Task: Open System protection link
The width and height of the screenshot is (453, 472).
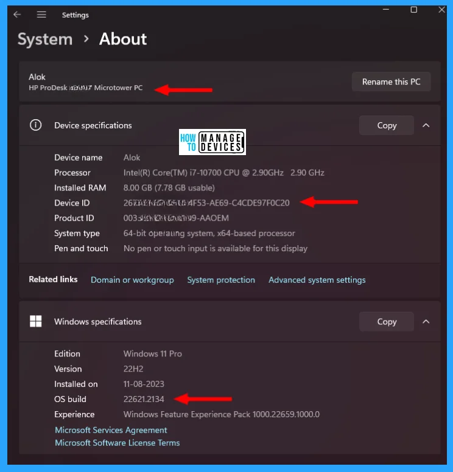Action: click(x=221, y=280)
